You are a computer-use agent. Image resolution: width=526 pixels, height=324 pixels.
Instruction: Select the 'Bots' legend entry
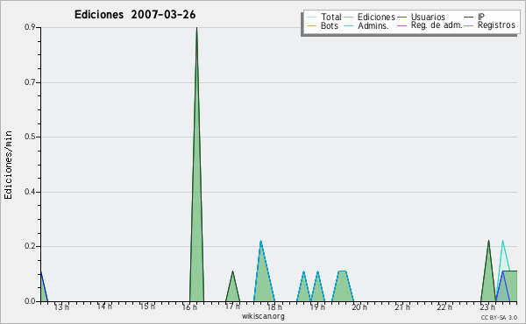click(323, 25)
